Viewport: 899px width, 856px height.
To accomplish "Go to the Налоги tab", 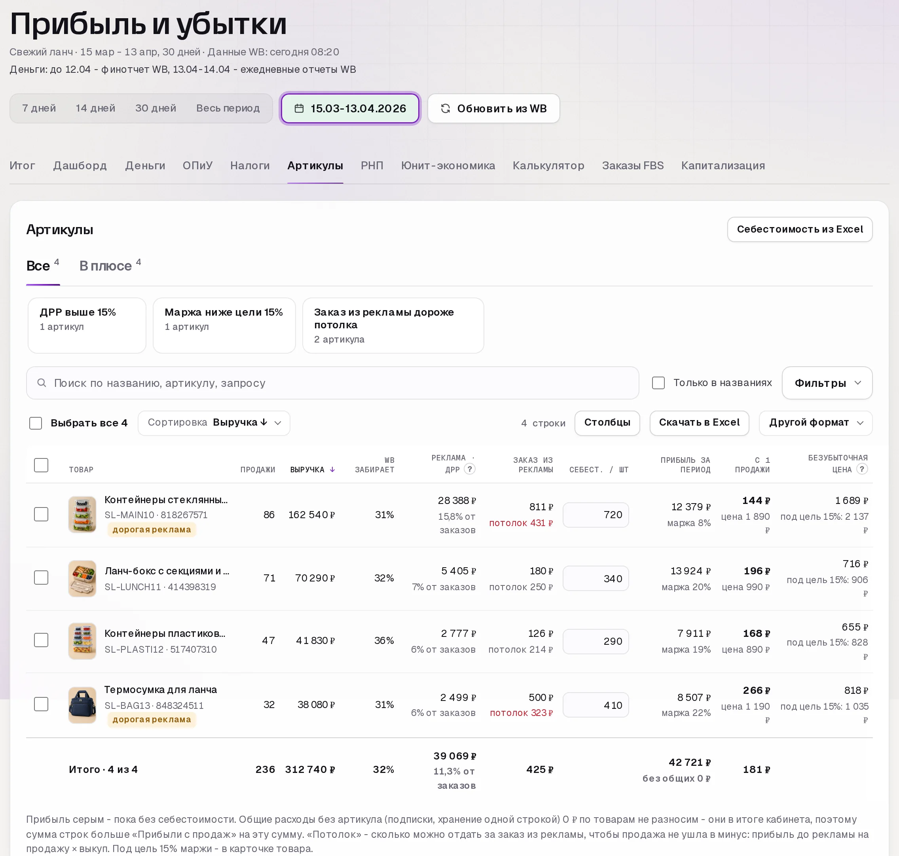I will 250,166.
